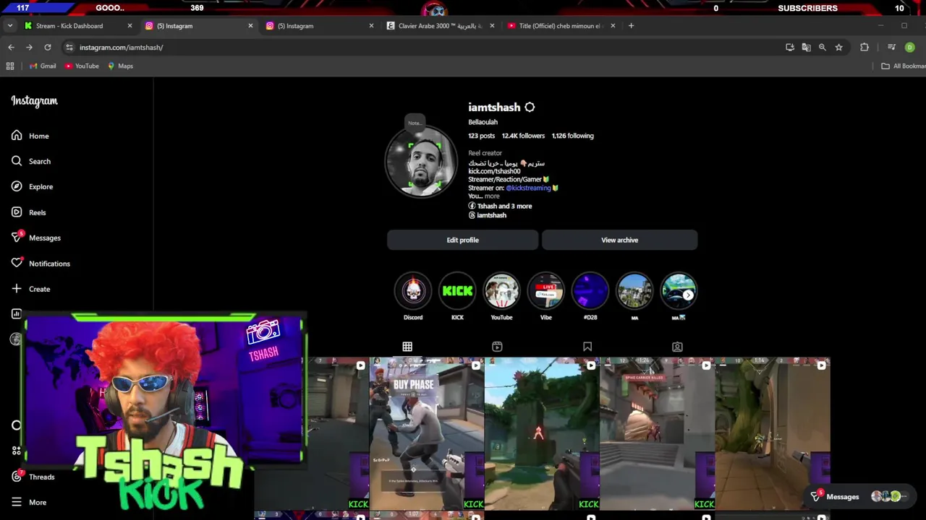
Task: Click the address bar with instagram.com/iamtshash/
Action: click(x=420, y=47)
